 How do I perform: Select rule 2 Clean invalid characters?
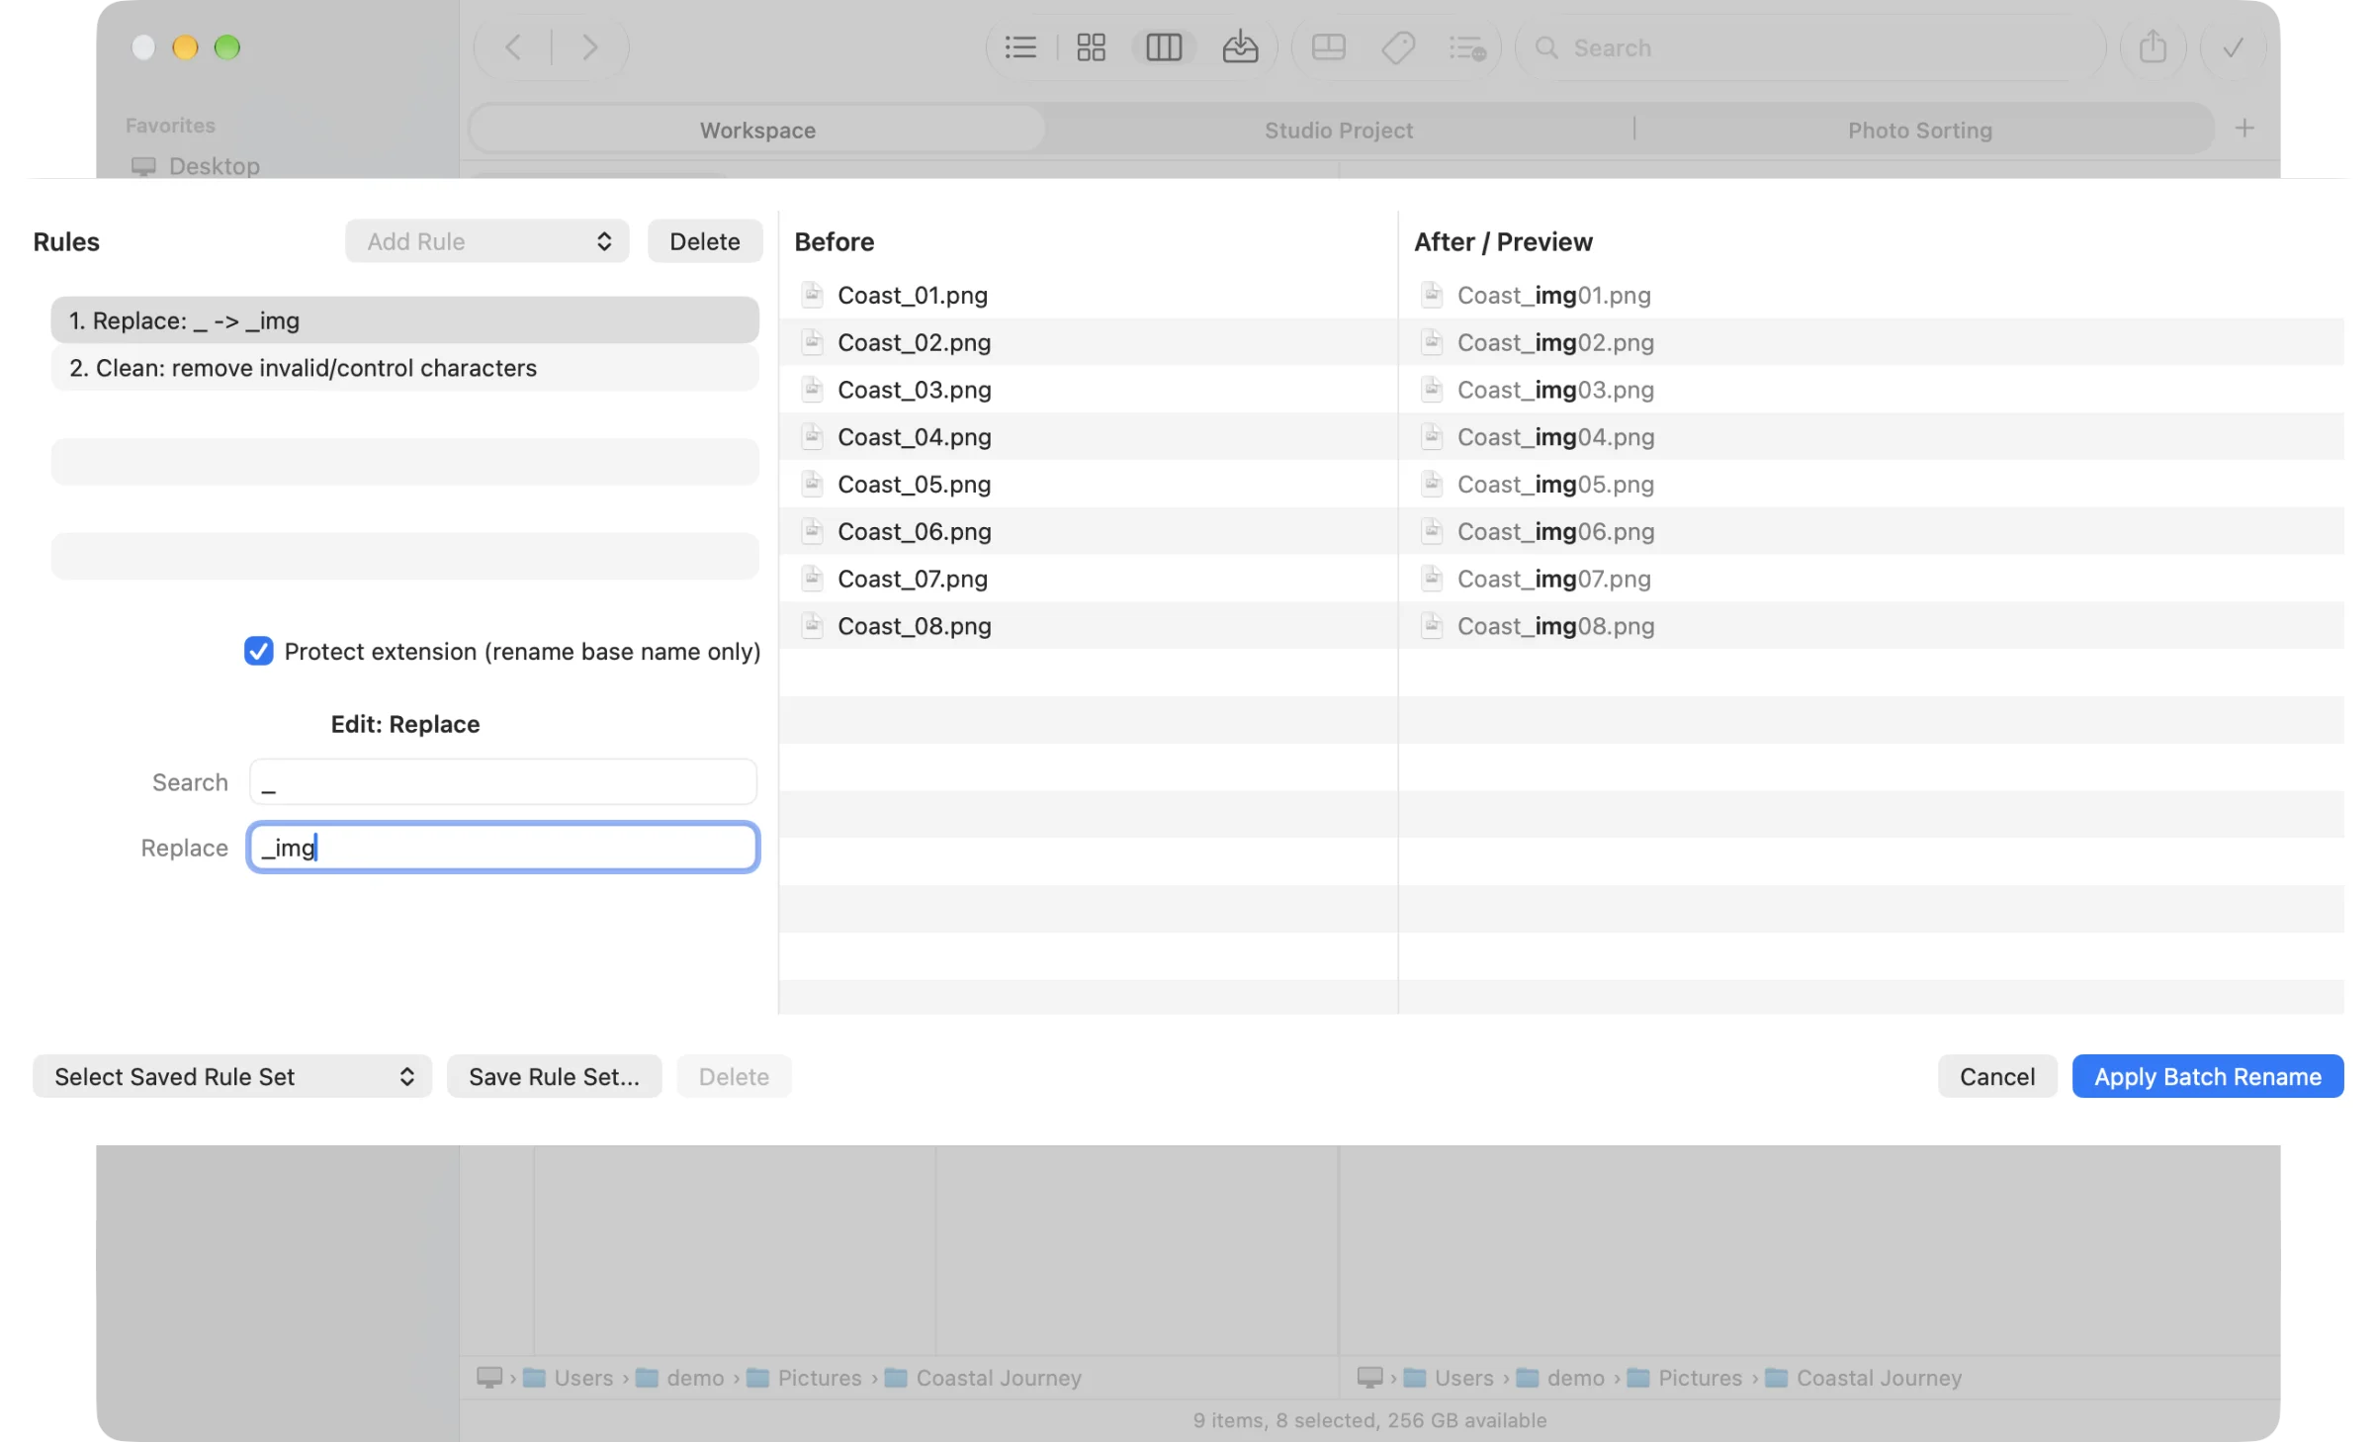point(405,368)
